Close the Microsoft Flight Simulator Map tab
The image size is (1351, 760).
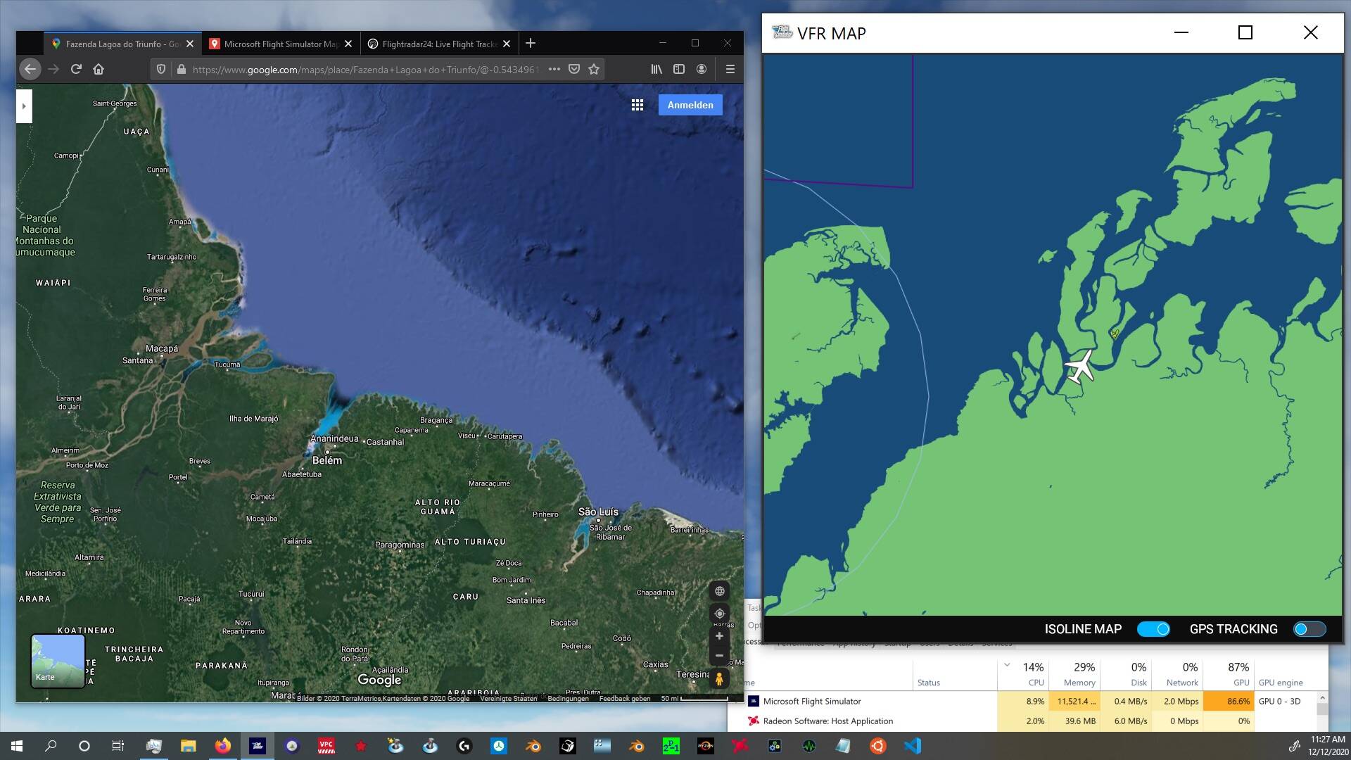point(348,44)
